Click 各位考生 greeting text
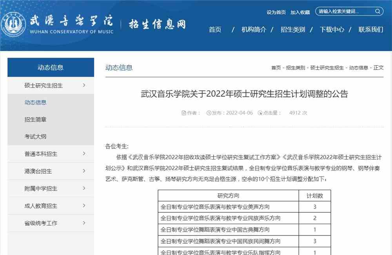Image resolution: width=392 pixels, height=255 pixels. click(117, 146)
